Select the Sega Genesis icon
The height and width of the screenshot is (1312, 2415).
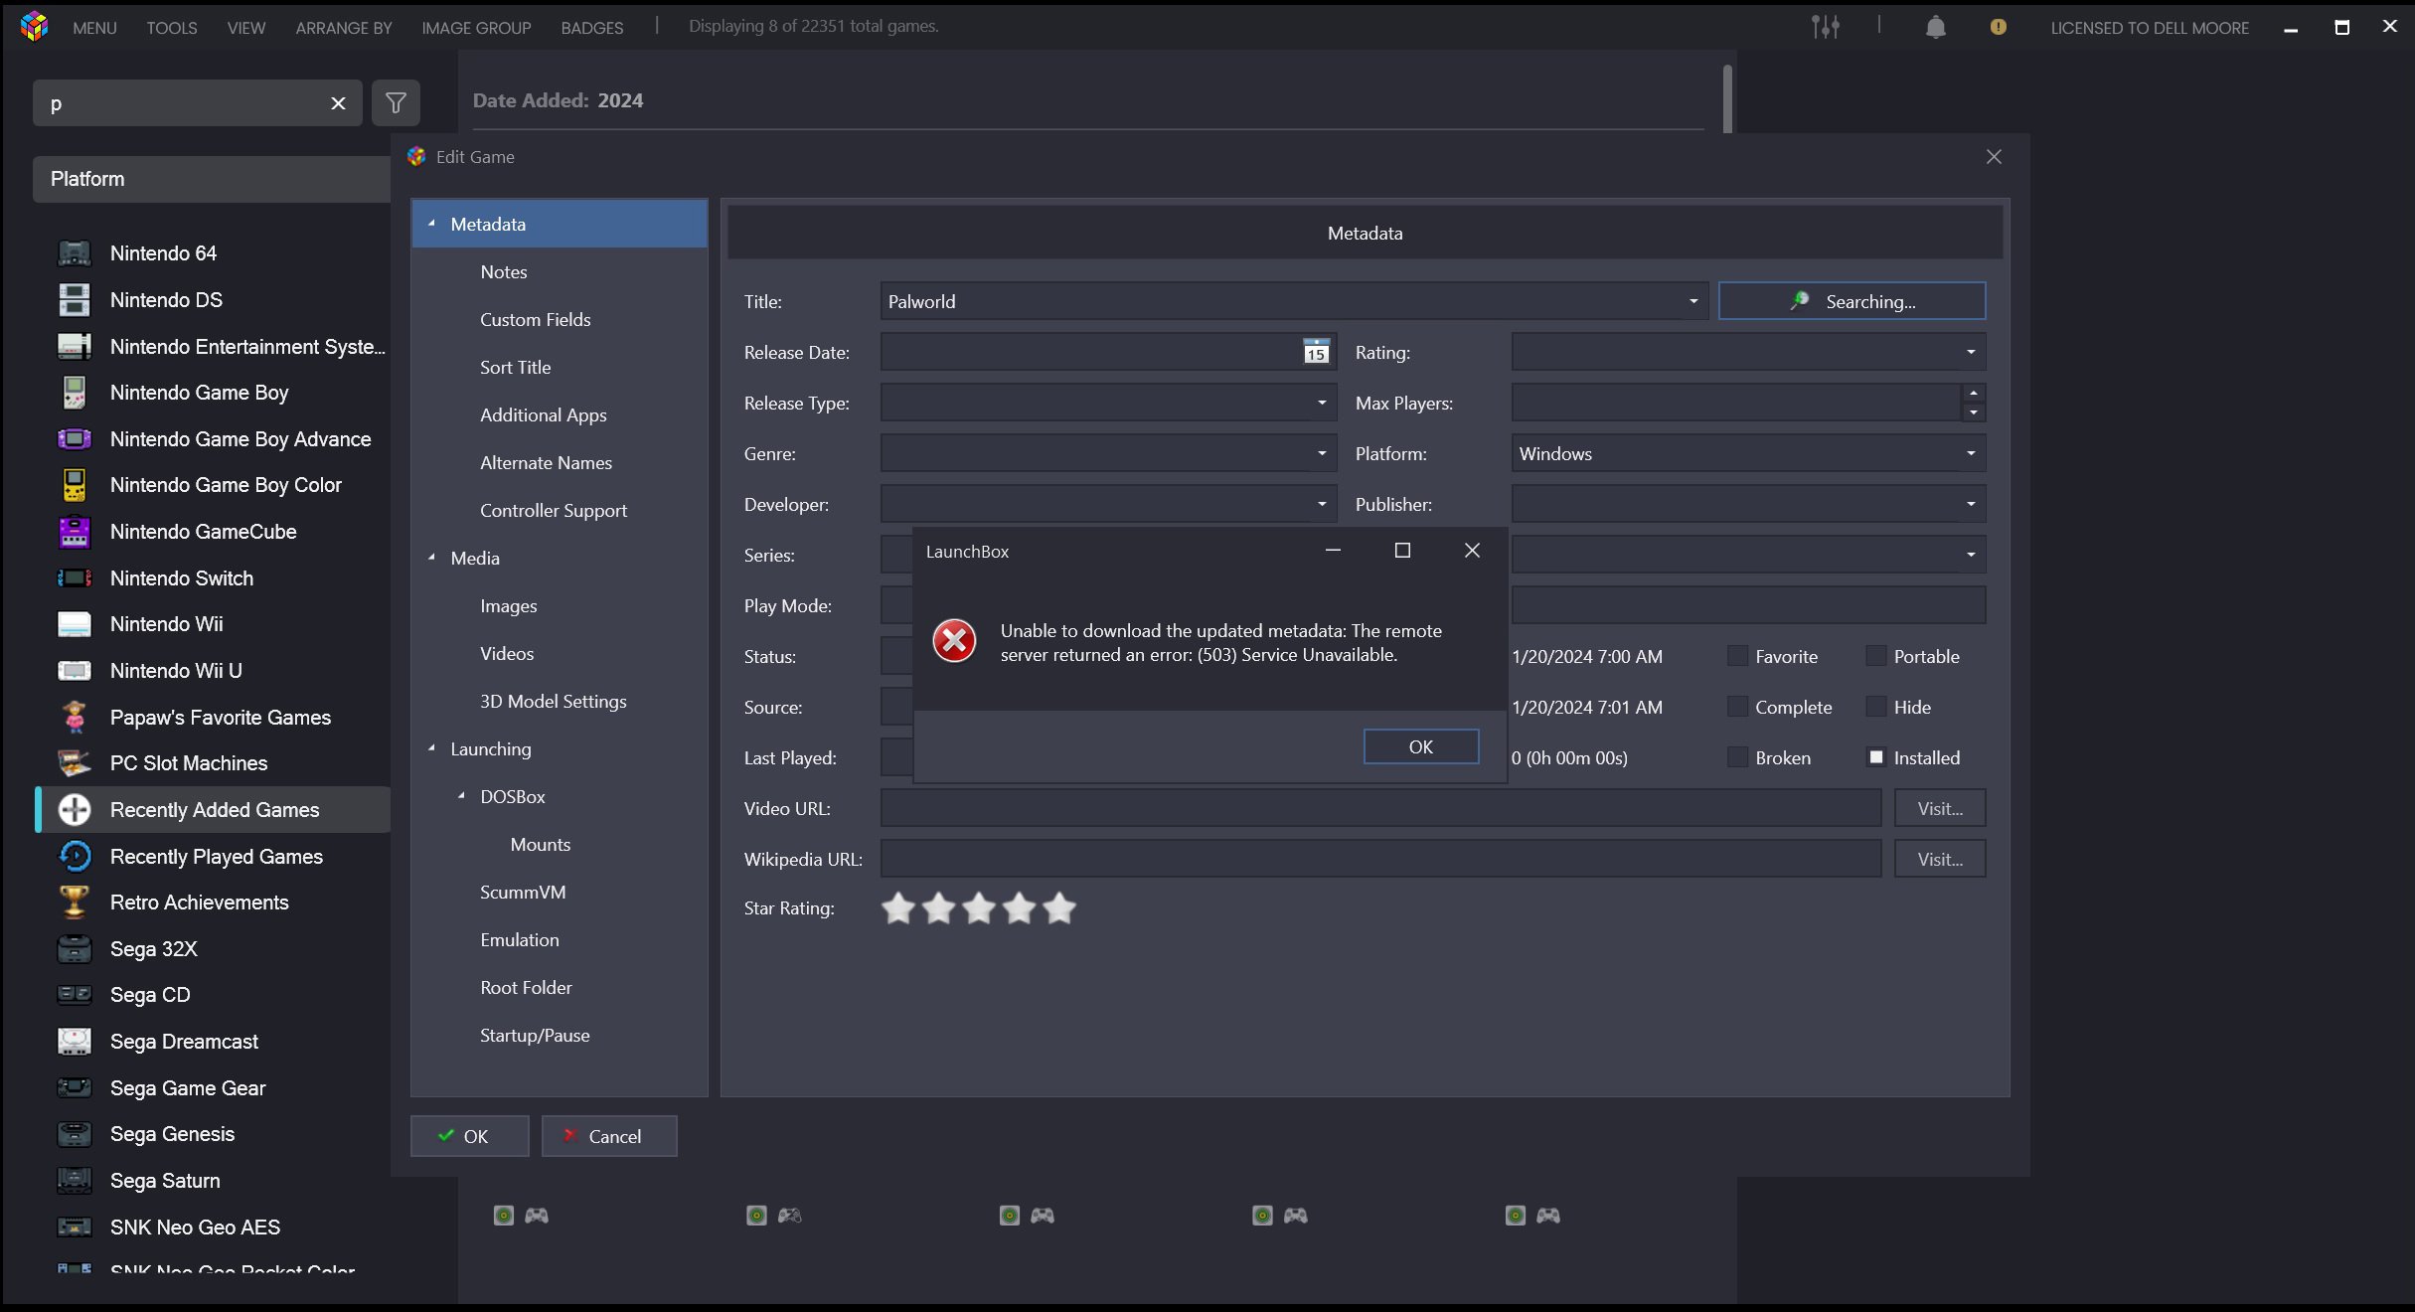(x=75, y=1134)
